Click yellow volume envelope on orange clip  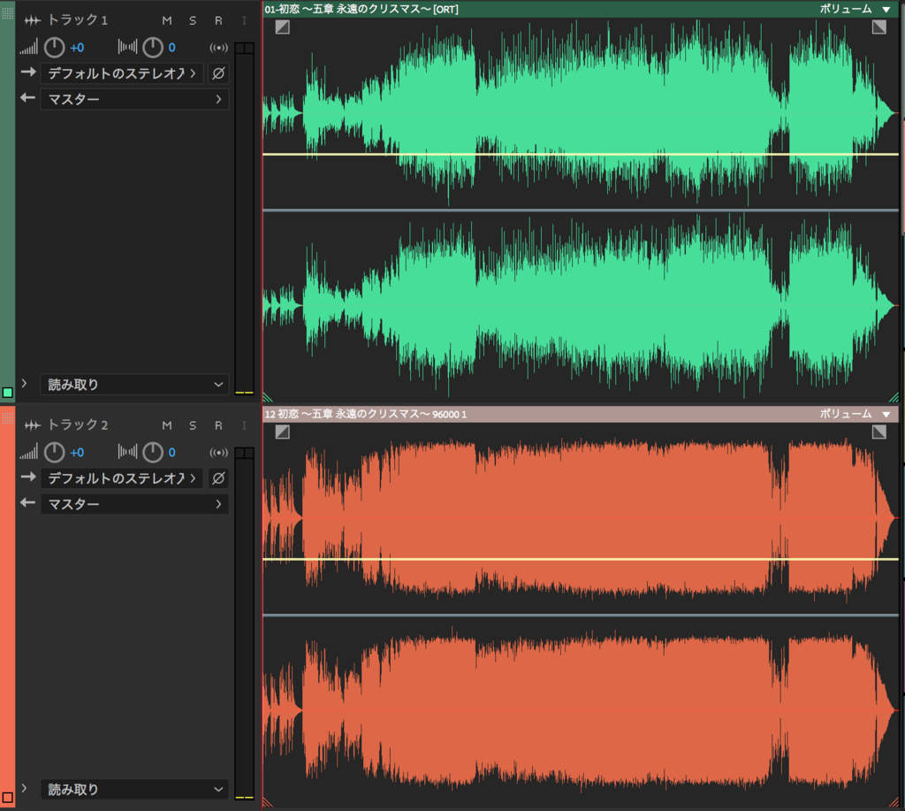(x=581, y=559)
